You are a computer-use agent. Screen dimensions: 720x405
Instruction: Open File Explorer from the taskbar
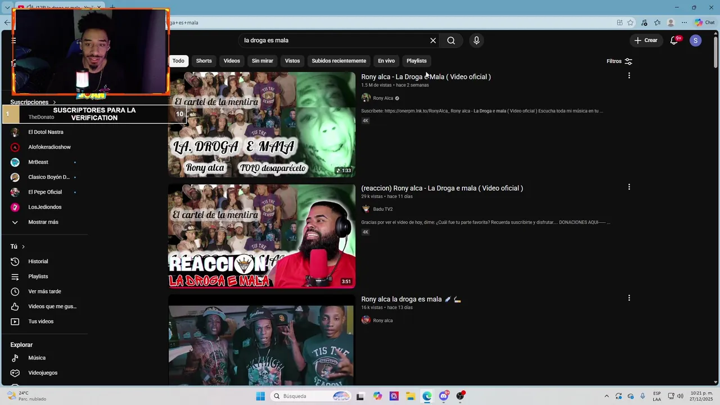tap(411, 396)
